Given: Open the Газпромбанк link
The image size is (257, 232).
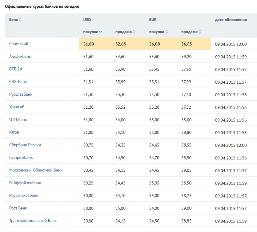Looking at the screenshot, I should [x=21, y=157].
